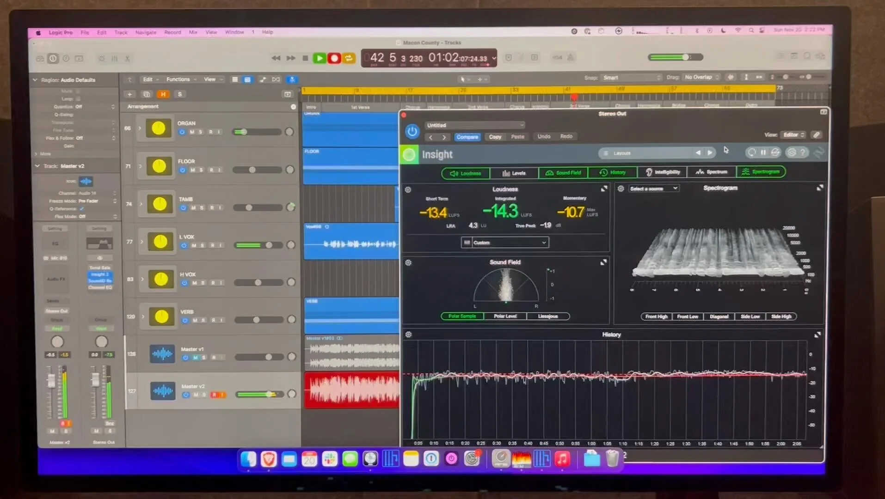885x499 pixels.
Task: Toggle the Intelligibility module tab
Action: point(663,172)
